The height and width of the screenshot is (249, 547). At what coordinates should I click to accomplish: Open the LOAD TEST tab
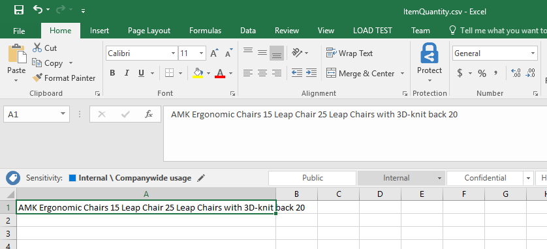pos(372,31)
